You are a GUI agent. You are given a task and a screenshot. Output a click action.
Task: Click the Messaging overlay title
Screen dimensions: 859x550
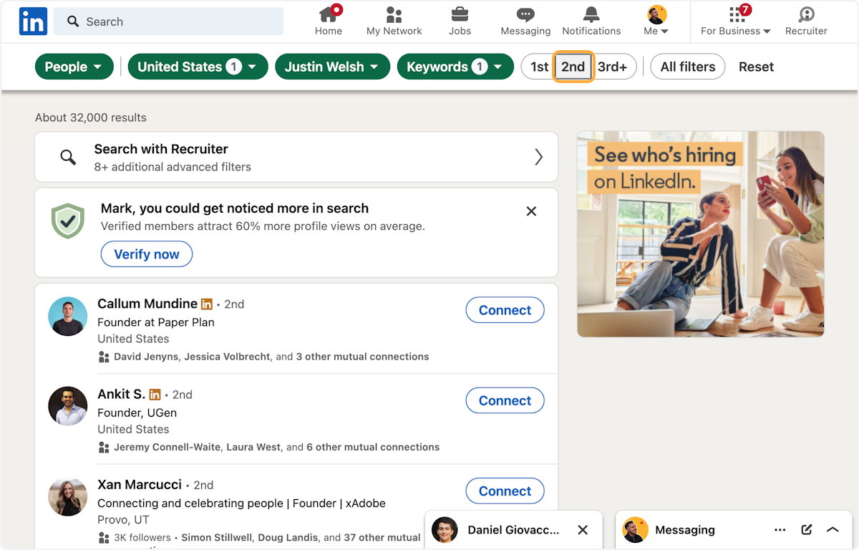coord(684,530)
